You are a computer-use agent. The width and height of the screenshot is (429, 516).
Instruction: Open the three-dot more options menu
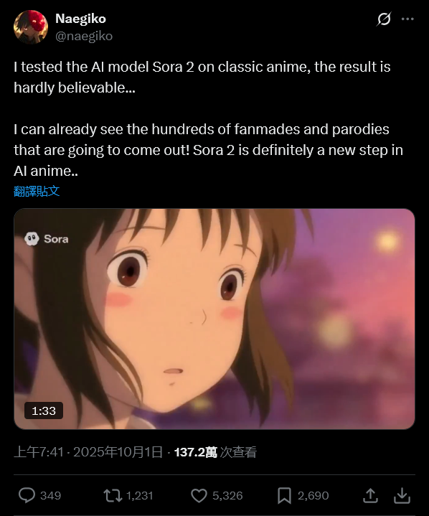(407, 19)
